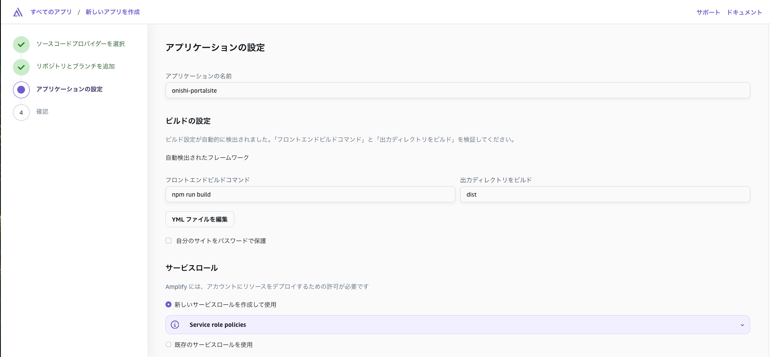Expand the Service role policies panel title
770x357 pixels.
coord(218,325)
